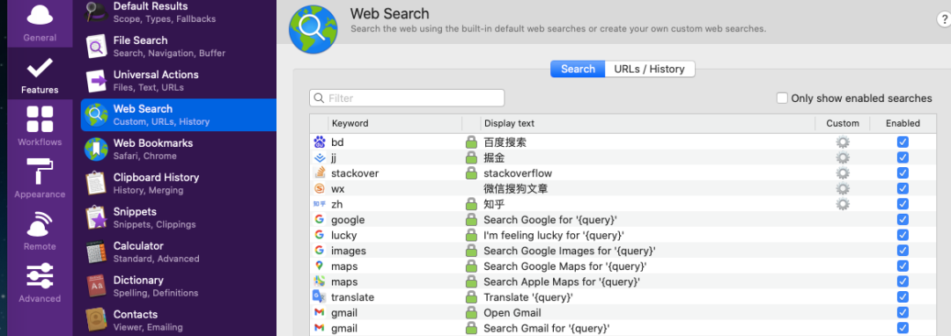Open custom gear settings for bd
Viewport: 951px width, 336px height.
pyautogui.click(x=843, y=142)
